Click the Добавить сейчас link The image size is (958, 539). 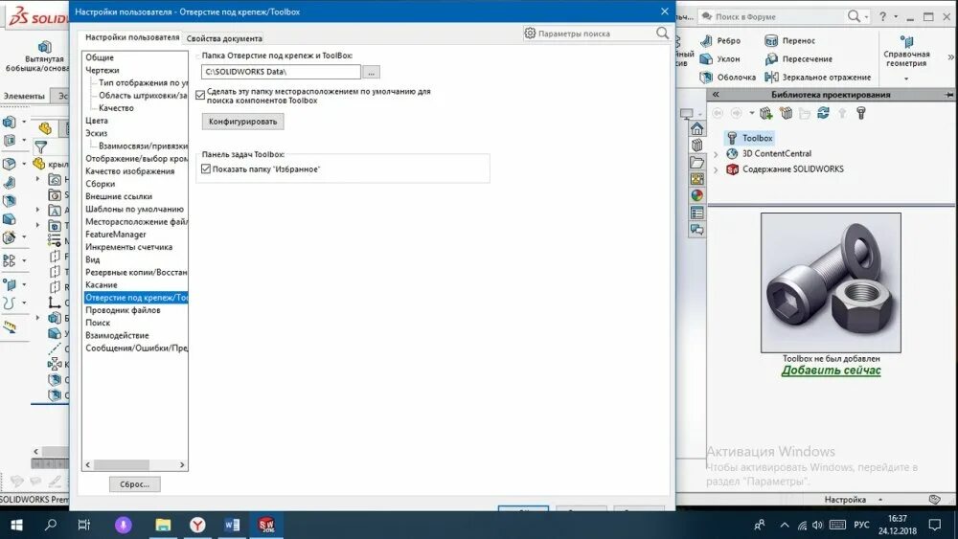tap(831, 371)
